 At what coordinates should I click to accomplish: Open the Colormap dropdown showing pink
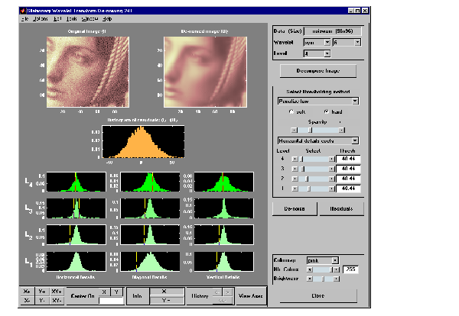point(324,260)
